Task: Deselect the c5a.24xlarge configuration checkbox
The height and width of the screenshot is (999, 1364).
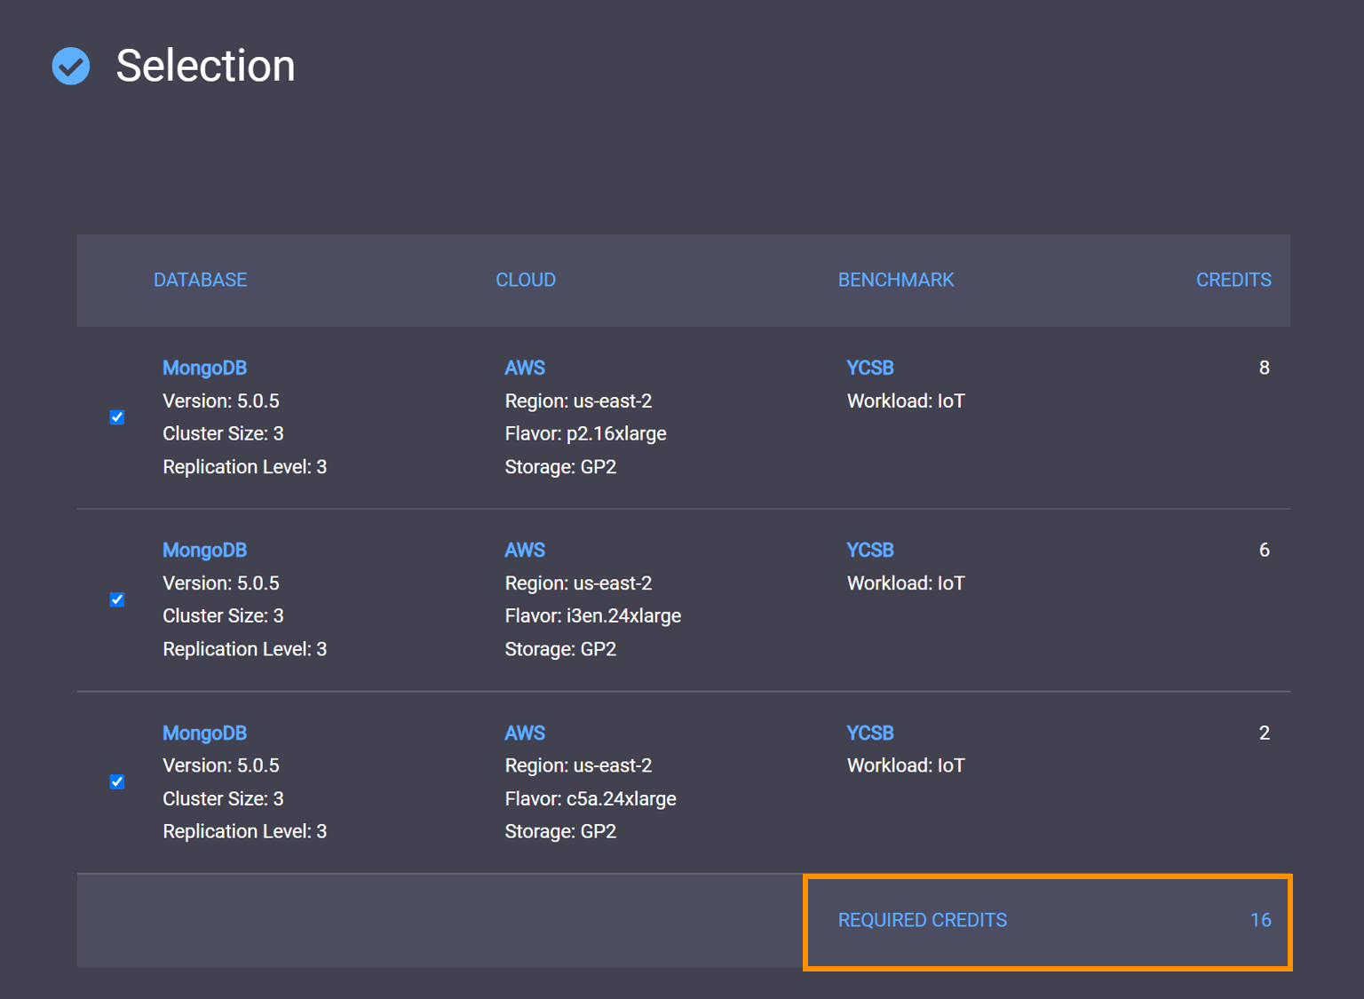Action: (117, 781)
